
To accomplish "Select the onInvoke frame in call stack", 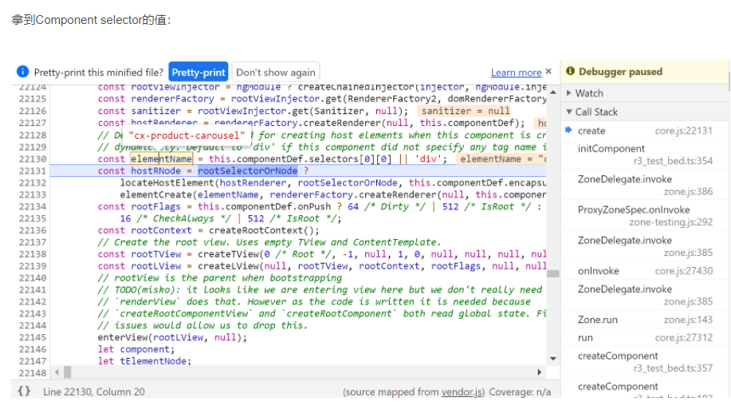I will [598, 271].
